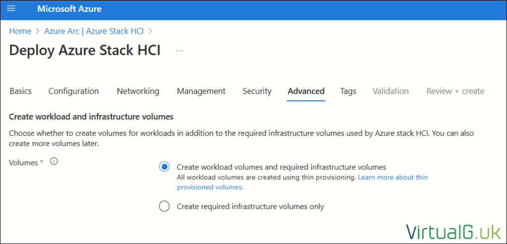Viewport: 507px width, 244px height.
Task: Open the Validation tab
Action: click(391, 91)
